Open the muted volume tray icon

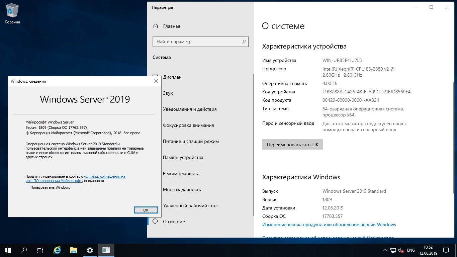[401, 250]
